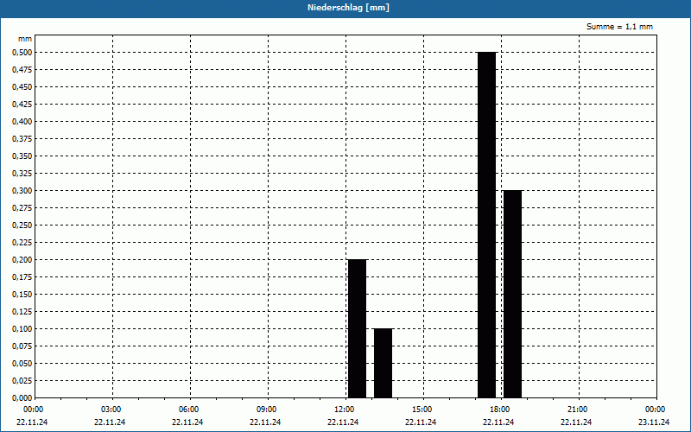The height and width of the screenshot is (432, 691).
Task: Click the 0,200 y-axis label
Action: click(22, 260)
